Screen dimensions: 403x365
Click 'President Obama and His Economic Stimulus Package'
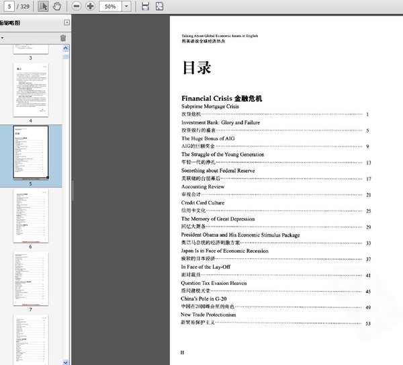coord(240,235)
